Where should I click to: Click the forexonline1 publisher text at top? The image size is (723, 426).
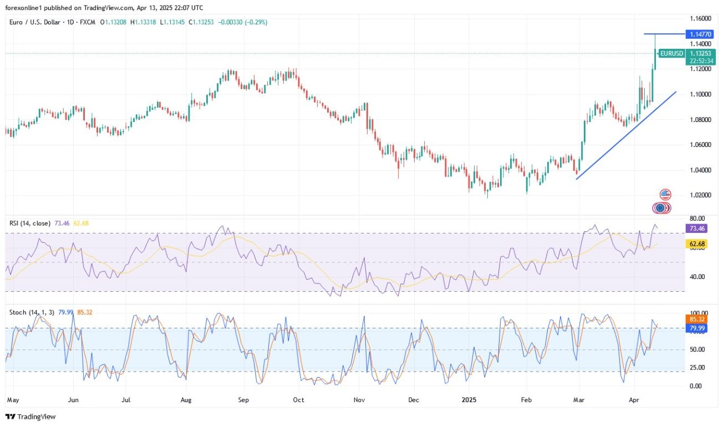coord(24,8)
